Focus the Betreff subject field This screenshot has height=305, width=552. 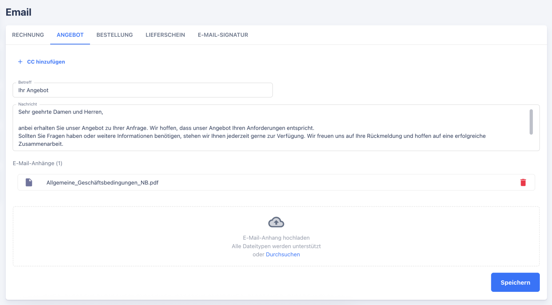[x=143, y=90]
